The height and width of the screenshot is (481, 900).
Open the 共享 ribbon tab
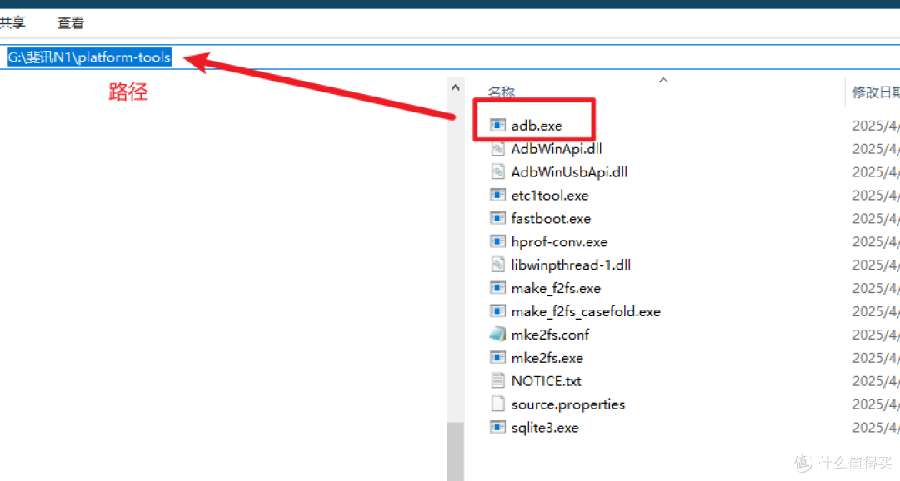pyautogui.click(x=12, y=23)
